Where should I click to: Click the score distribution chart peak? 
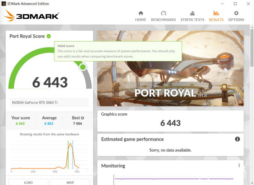click(70, 143)
